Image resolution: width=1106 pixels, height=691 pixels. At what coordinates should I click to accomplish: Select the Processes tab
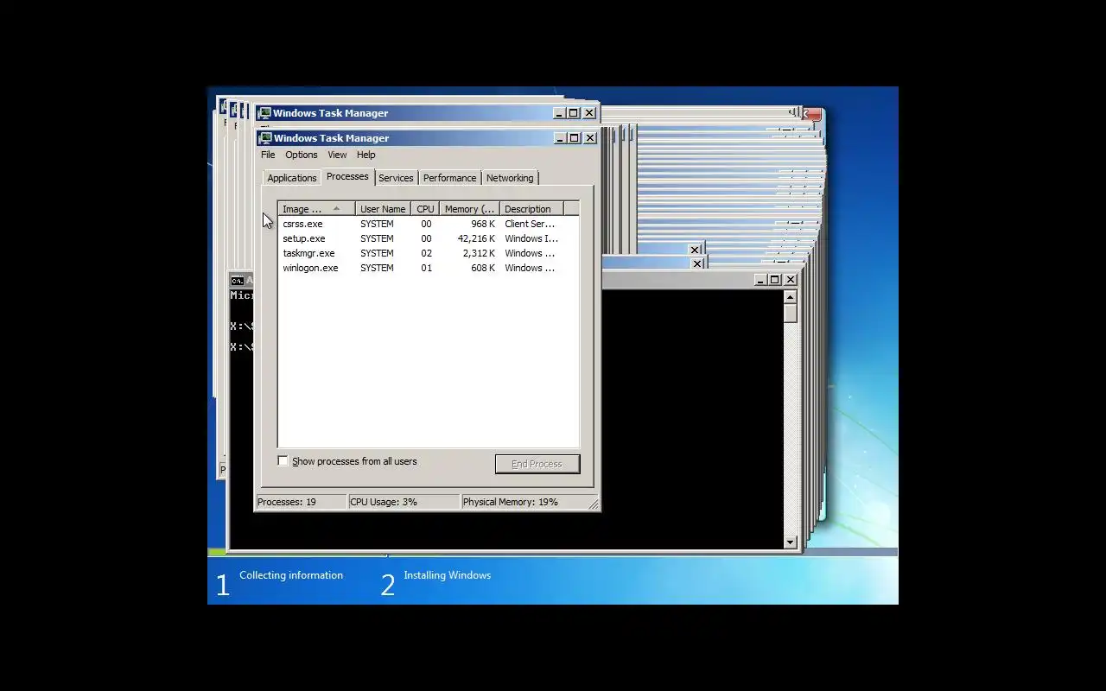[x=347, y=176]
